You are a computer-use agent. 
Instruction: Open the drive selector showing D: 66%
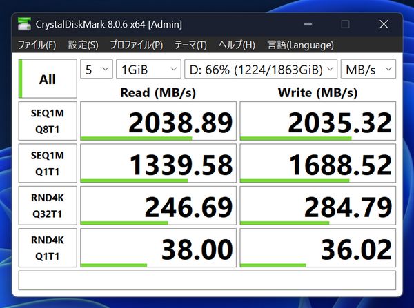[261, 69]
